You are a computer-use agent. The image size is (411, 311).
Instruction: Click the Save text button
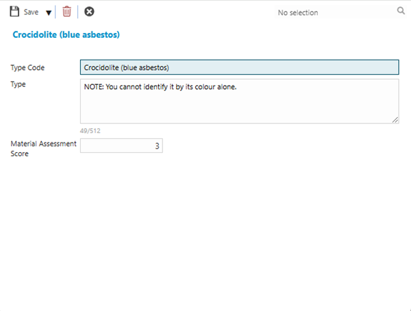click(31, 12)
